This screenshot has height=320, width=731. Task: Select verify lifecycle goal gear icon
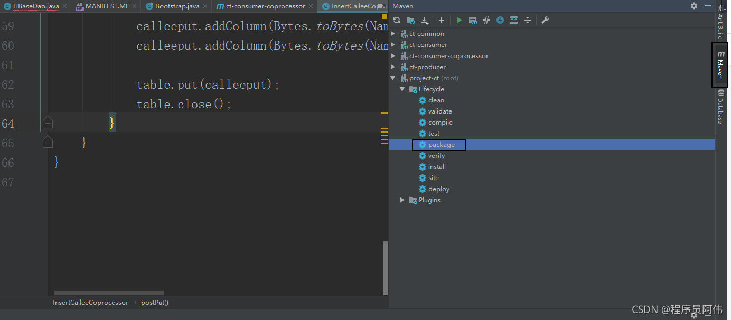423,156
